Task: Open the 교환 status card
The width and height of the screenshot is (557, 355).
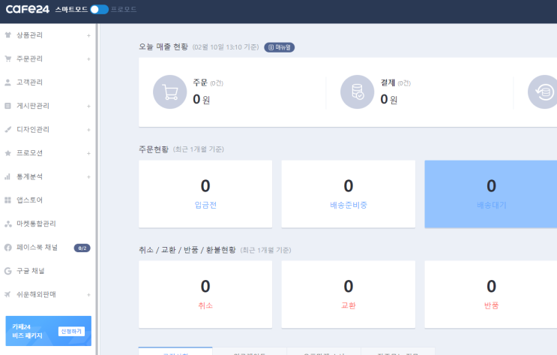Action: coord(349,294)
